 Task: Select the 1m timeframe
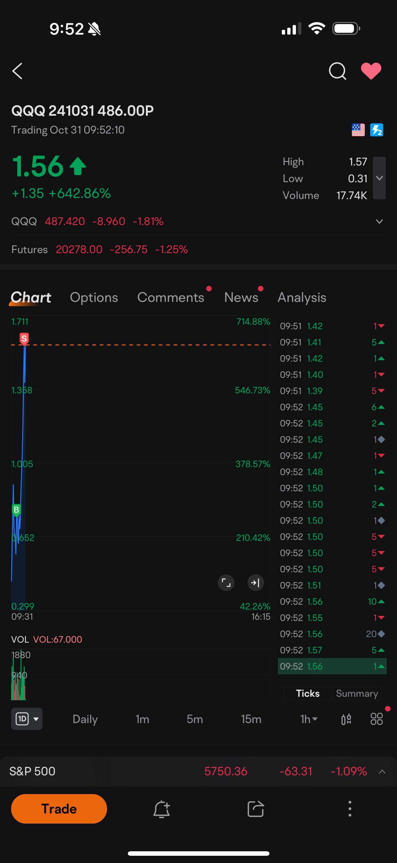[x=142, y=719]
